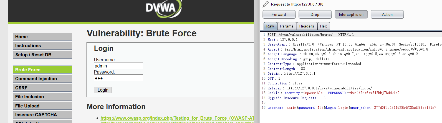The height and width of the screenshot is (123, 442).
Task: Open the CSRF menu item
Action: pos(42,88)
